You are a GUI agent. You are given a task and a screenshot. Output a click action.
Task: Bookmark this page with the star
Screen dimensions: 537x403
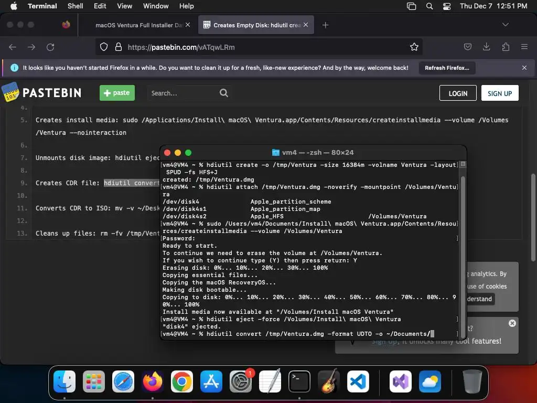[x=414, y=47]
